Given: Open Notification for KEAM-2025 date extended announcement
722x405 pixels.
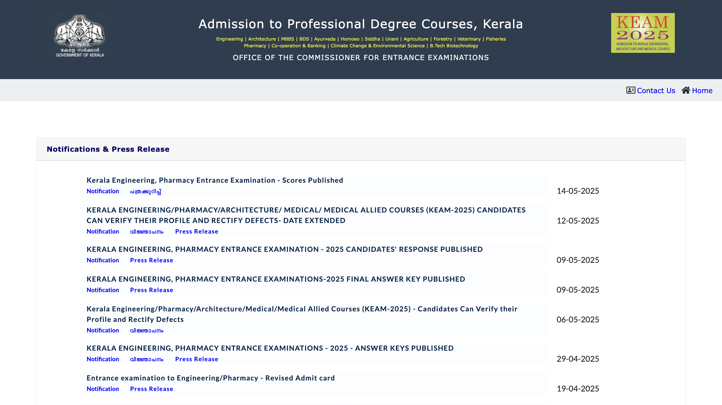Looking at the screenshot, I should [x=103, y=231].
